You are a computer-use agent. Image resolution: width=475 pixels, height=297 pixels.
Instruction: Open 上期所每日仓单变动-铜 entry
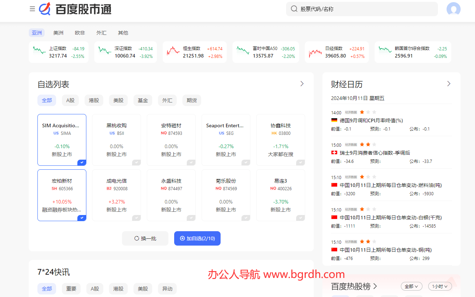tap(386, 250)
